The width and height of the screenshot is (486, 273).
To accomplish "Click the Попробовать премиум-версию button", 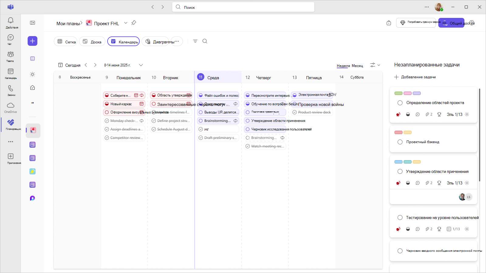I will point(416,23).
